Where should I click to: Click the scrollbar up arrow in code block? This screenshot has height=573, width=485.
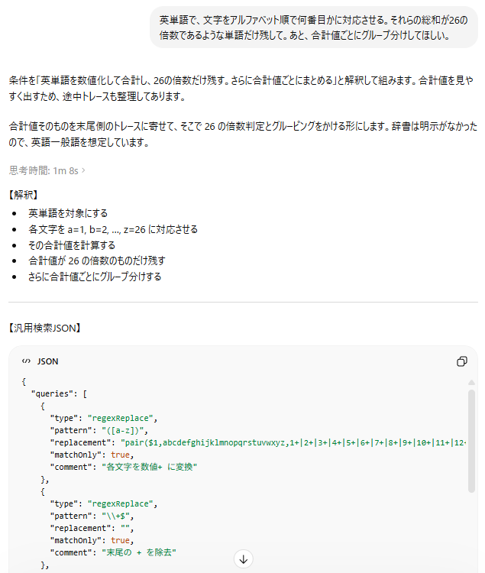pyautogui.click(x=471, y=382)
